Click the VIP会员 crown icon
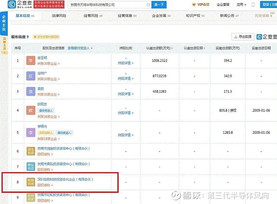The width and height of the screenshot is (277, 204). coord(194,5)
